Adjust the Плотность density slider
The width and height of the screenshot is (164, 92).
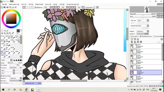coord(16,68)
